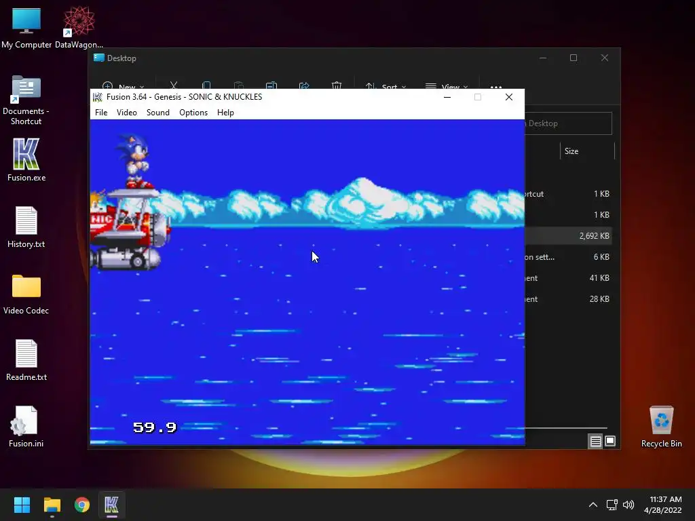Click the Explorer horizontal scrollbar
Screen dimensions: 695x521
tap(566, 428)
